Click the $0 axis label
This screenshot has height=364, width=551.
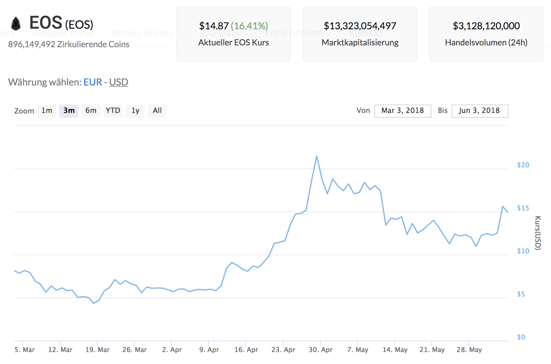[x=521, y=337]
